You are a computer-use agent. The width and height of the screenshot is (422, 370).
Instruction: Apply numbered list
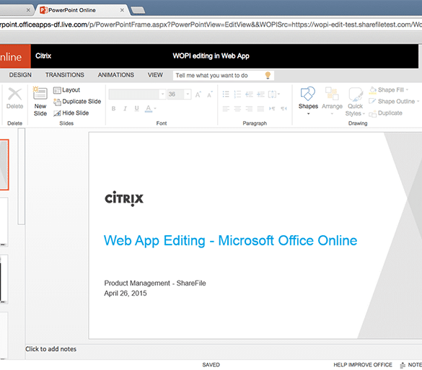coord(237,94)
